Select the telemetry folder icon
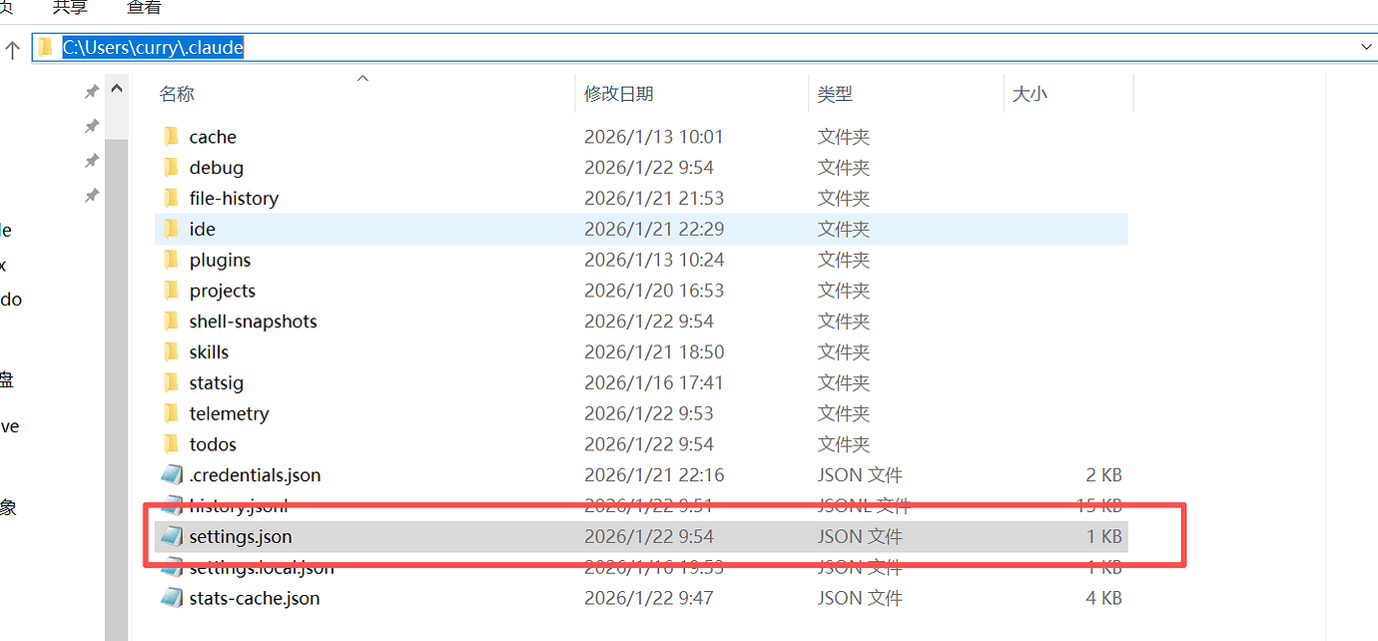1378x641 pixels. coord(171,413)
